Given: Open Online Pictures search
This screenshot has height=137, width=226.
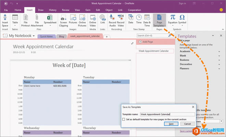Looking at the screenshot, I should click(82, 21).
